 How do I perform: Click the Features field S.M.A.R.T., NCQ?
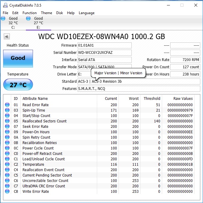(x=139, y=89)
